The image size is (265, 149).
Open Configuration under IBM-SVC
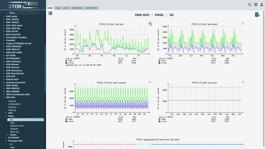(x=14, y=104)
